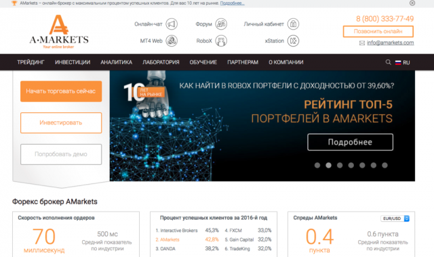Click the RoboX text link

pyautogui.click(x=204, y=41)
